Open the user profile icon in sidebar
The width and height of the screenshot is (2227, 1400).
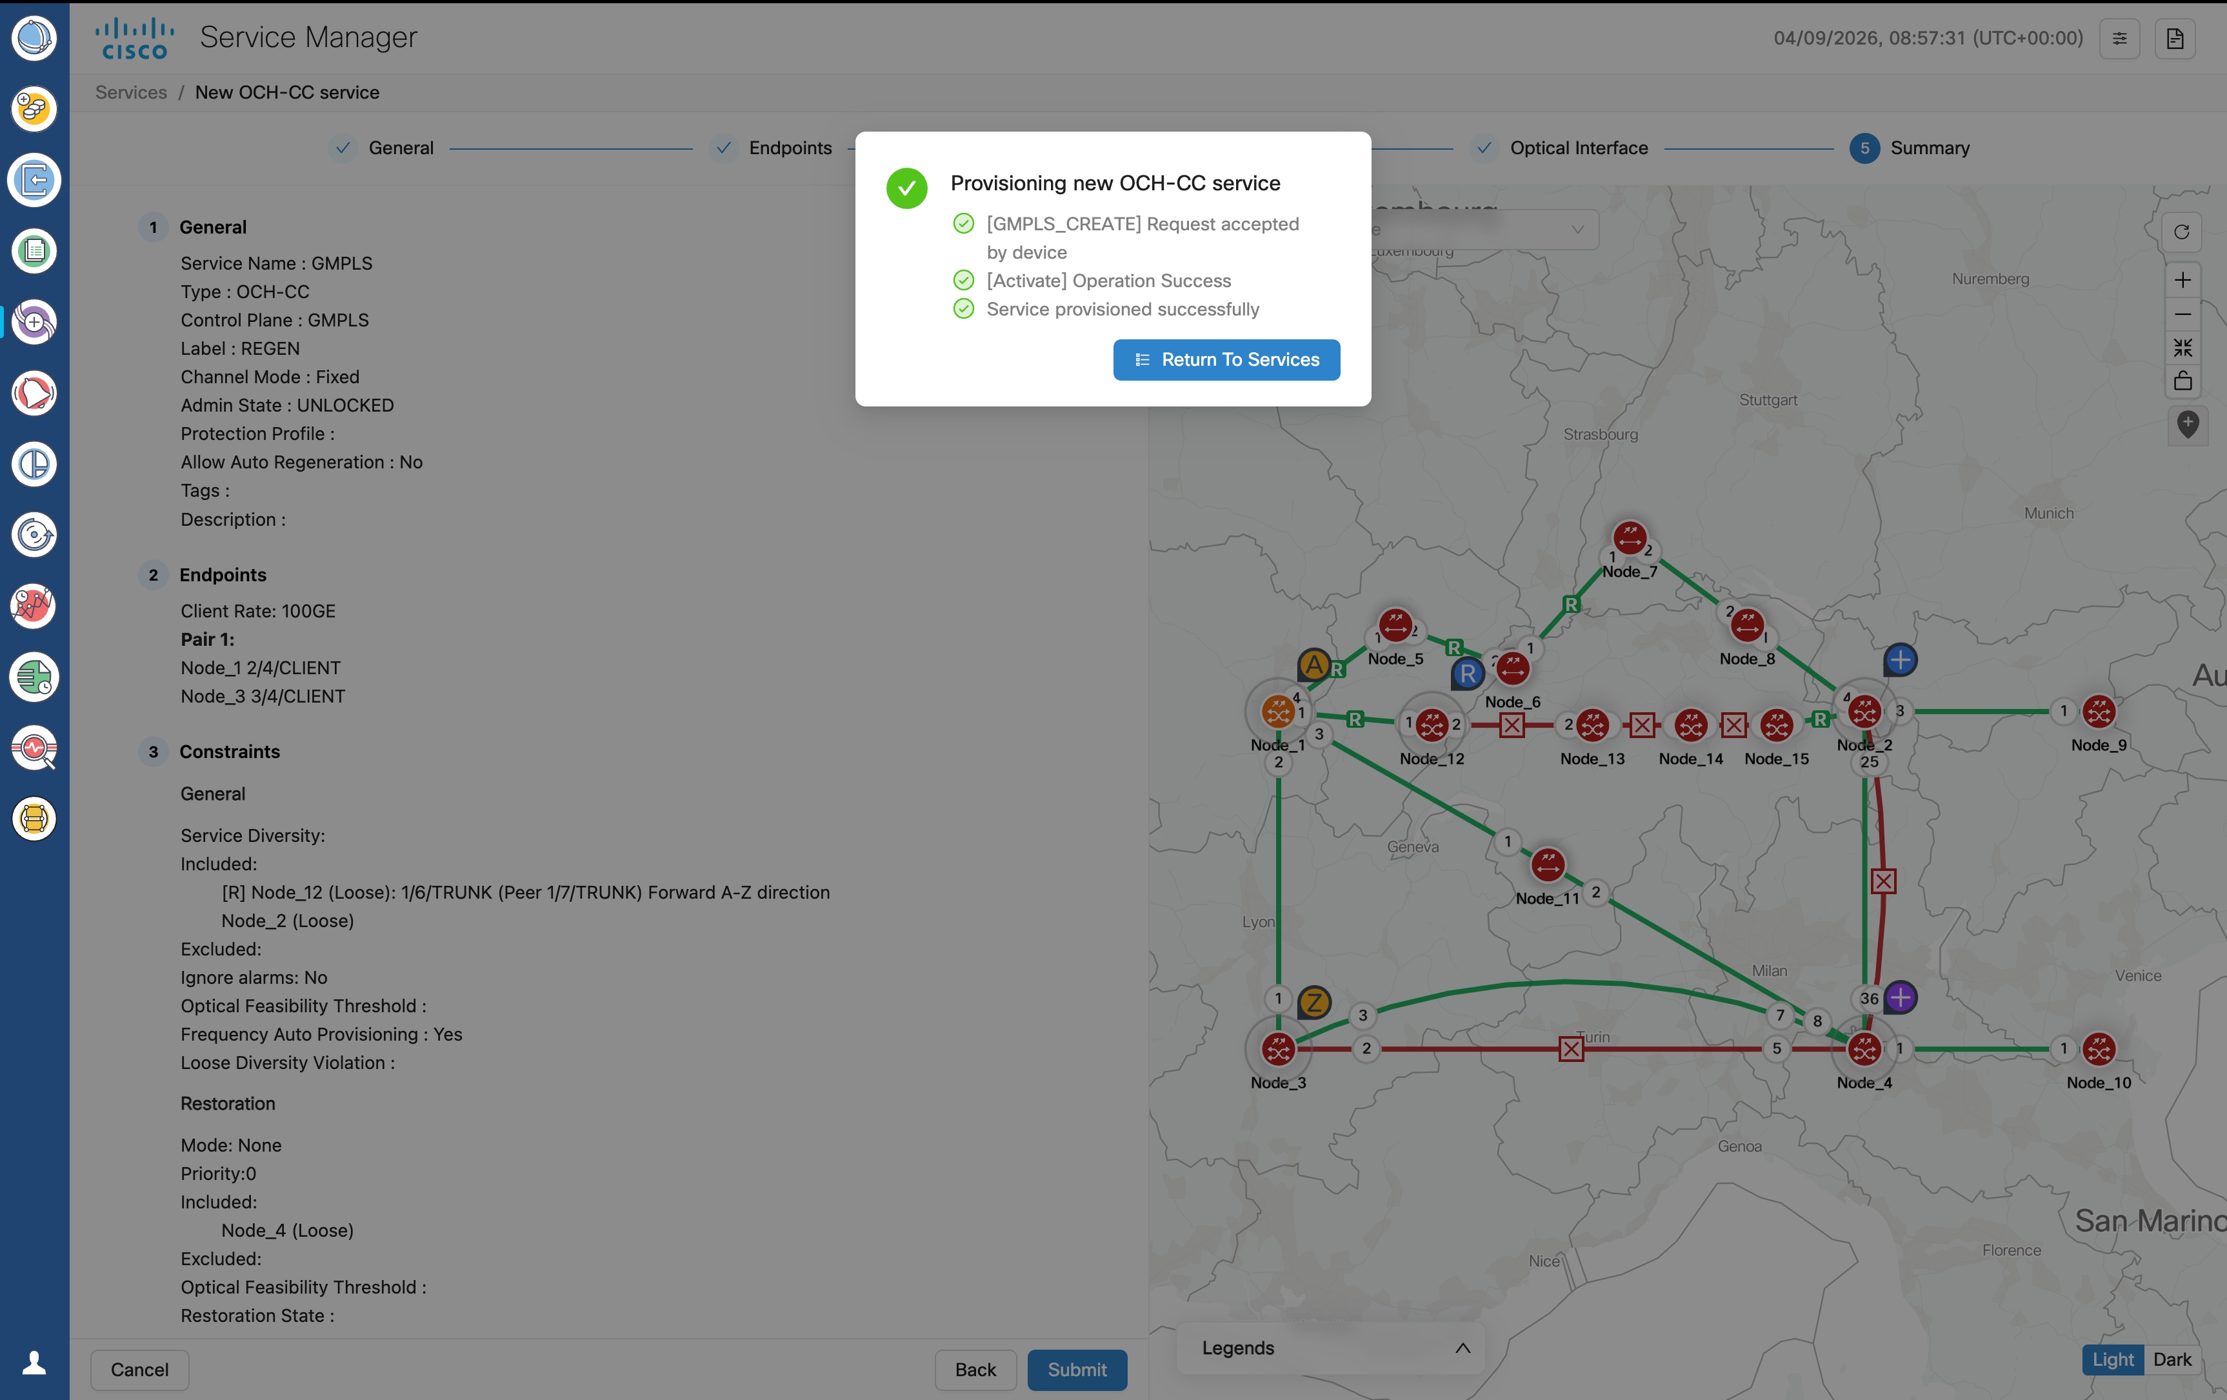pyautogui.click(x=34, y=1363)
